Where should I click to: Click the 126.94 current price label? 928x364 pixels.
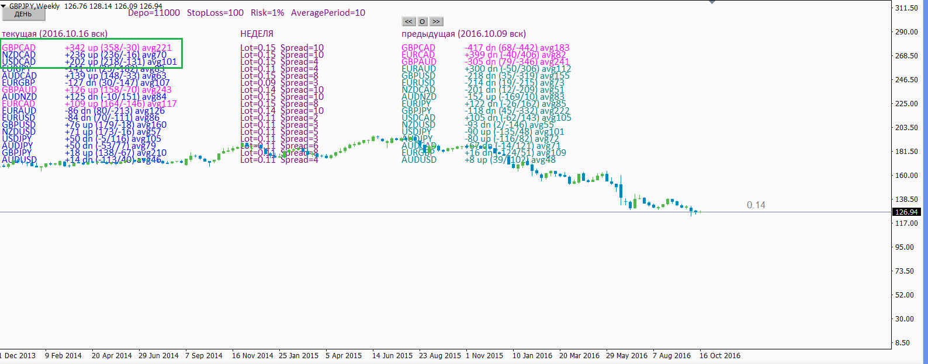(x=906, y=212)
